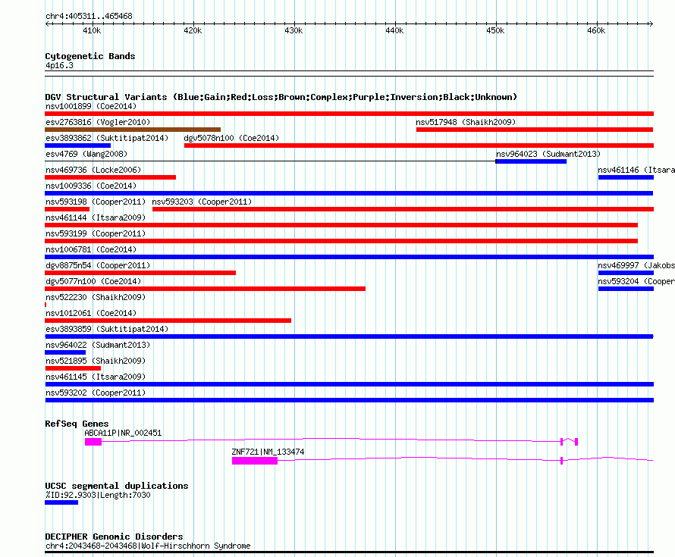The height and width of the screenshot is (557, 675).
Task: Click the RefSeq Genes track title
Action: [77, 424]
